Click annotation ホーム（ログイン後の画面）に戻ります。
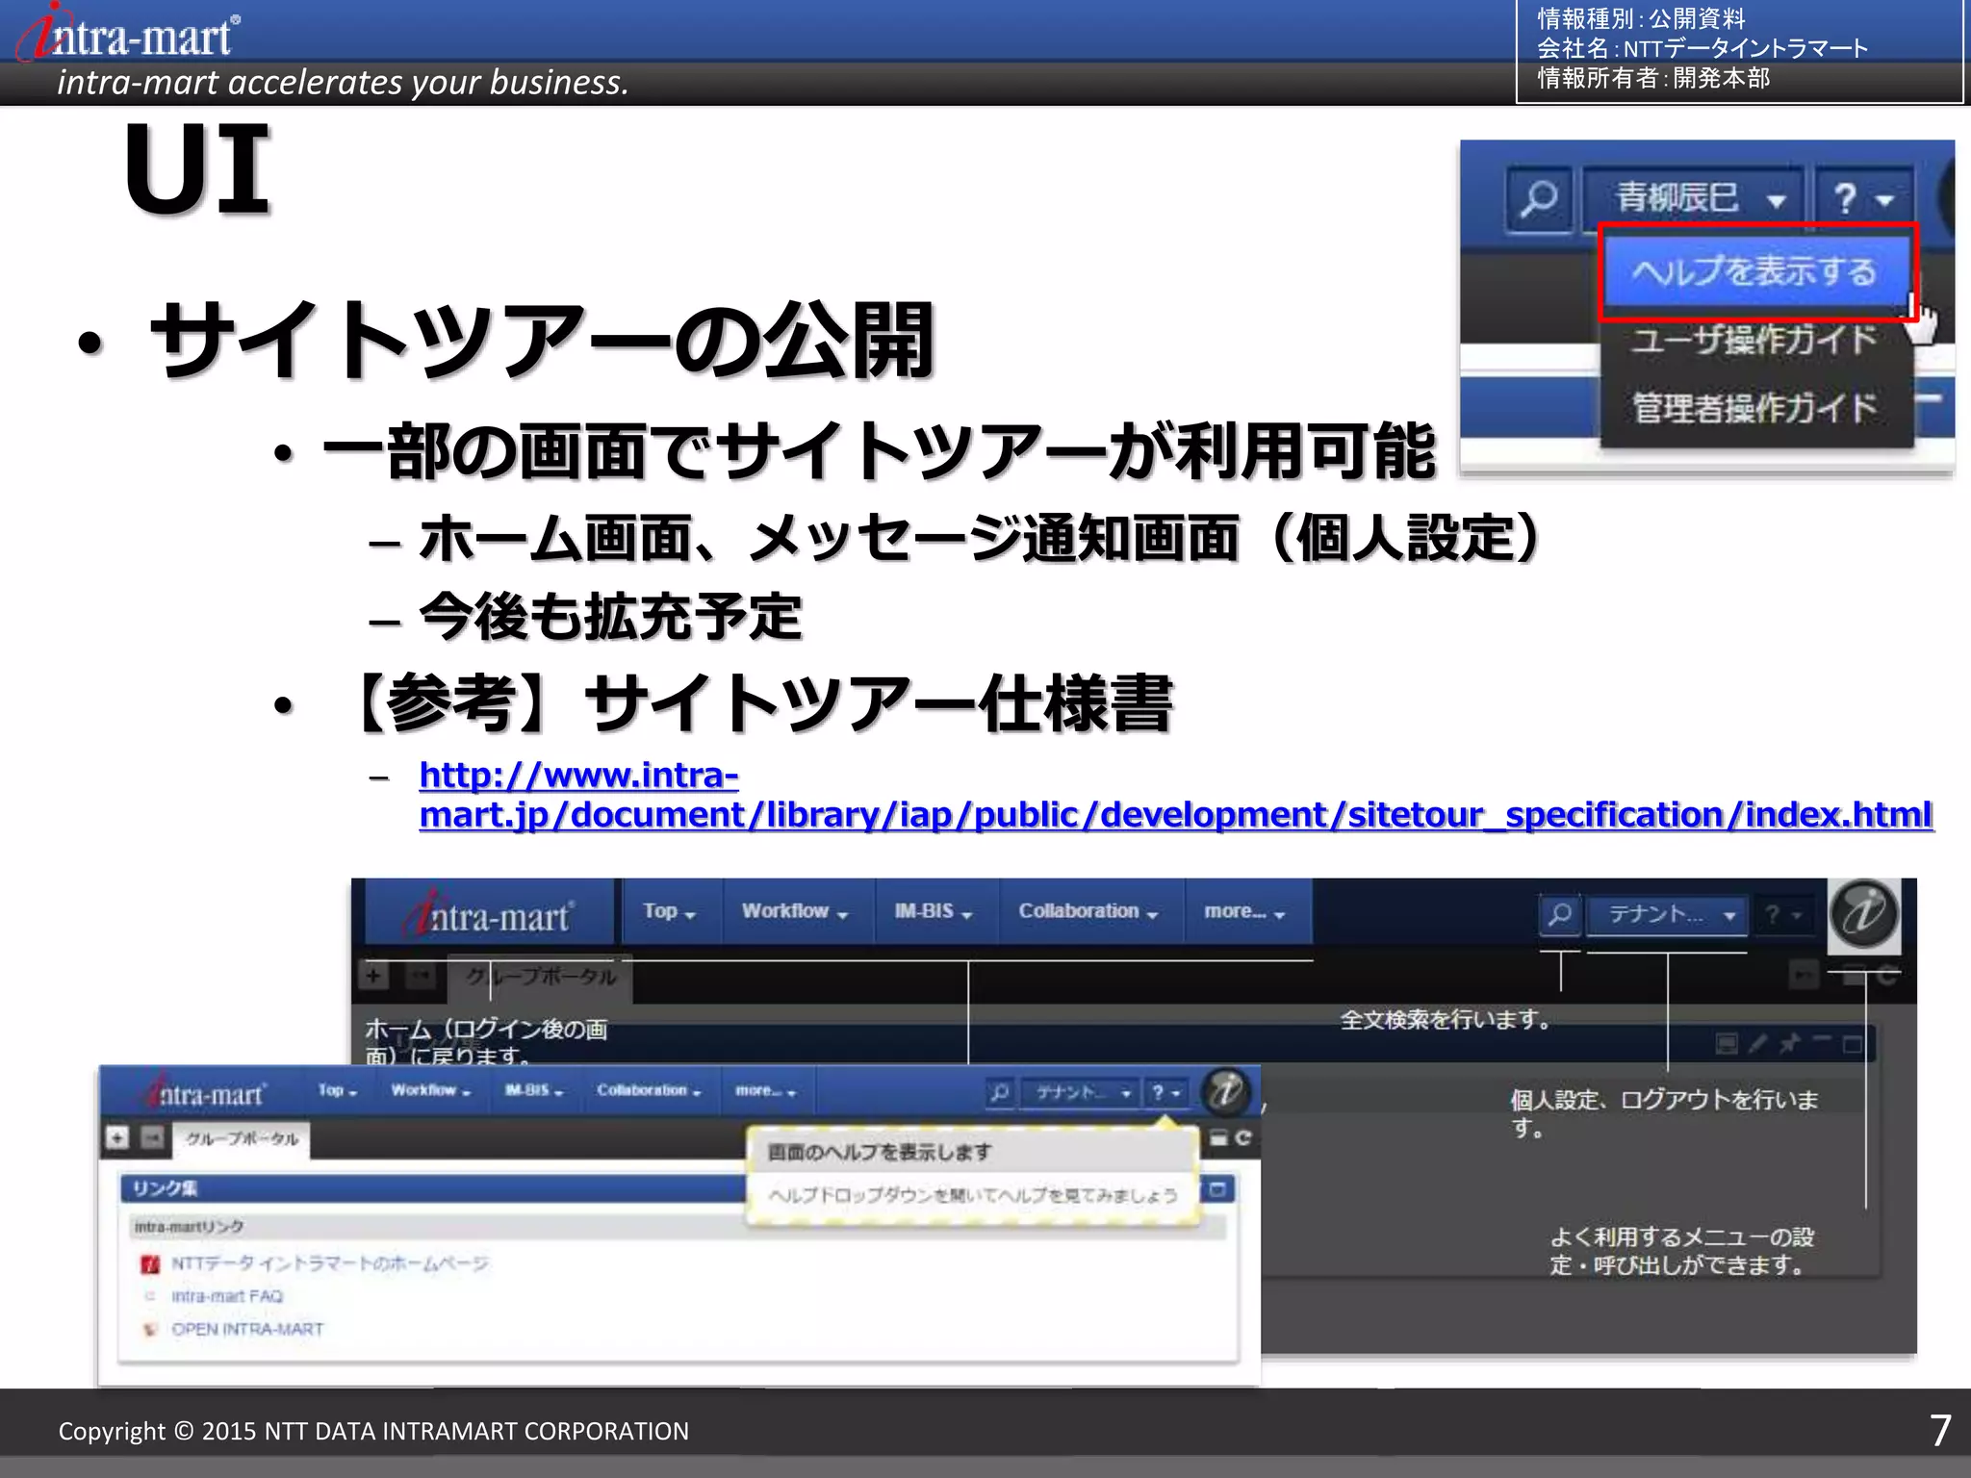Viewport: 1971px width, 1478px height. click(x=486, y=1042)
